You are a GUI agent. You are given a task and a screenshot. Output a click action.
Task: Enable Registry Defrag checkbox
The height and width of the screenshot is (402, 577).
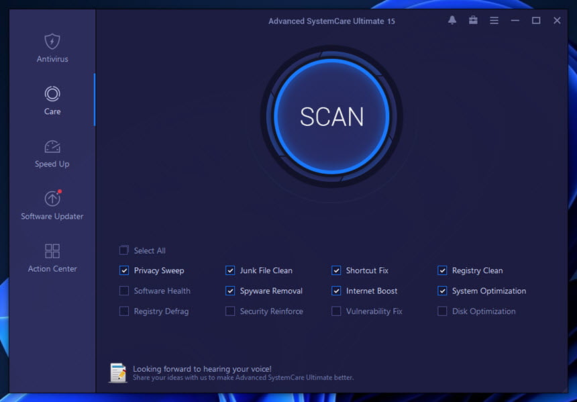point(124,311)
